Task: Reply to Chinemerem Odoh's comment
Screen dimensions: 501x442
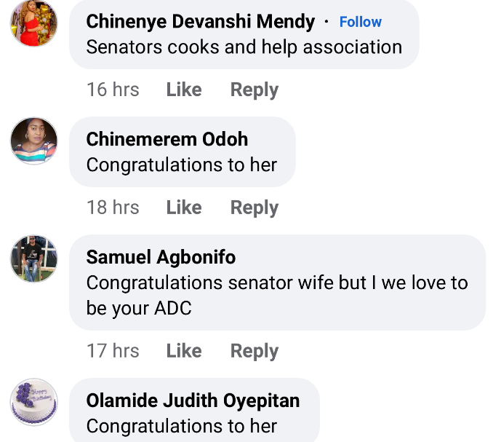Action: pos(254,208)
